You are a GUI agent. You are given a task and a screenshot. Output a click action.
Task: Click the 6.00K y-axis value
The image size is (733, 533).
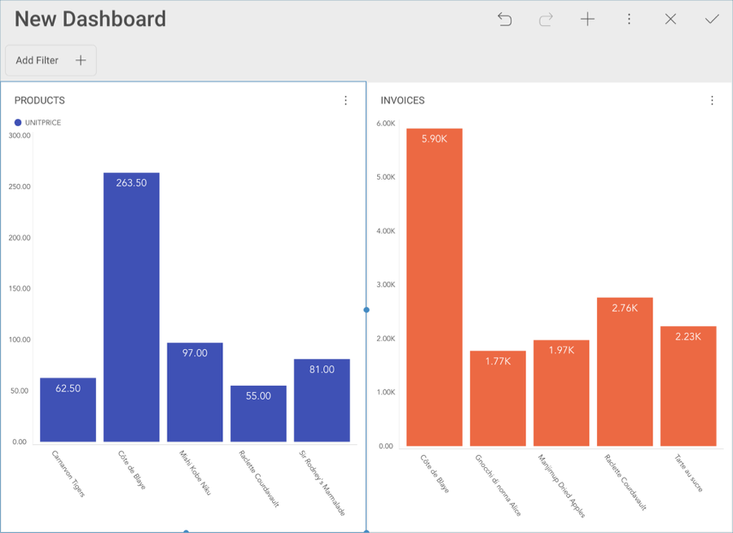coord(386,124)
